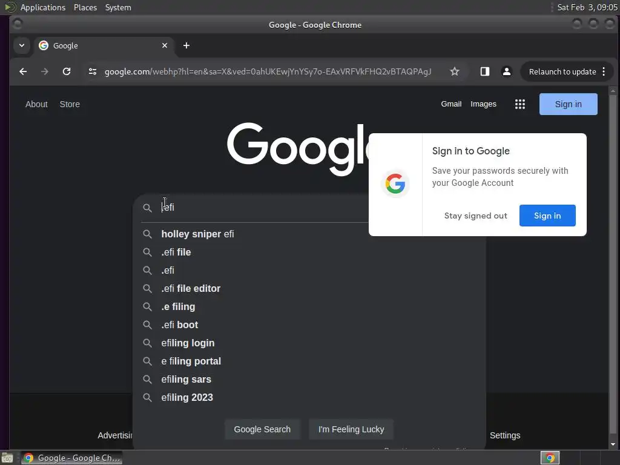
Task: Choose suggestion 'efiling 2023'
Action: coord(309,397)
